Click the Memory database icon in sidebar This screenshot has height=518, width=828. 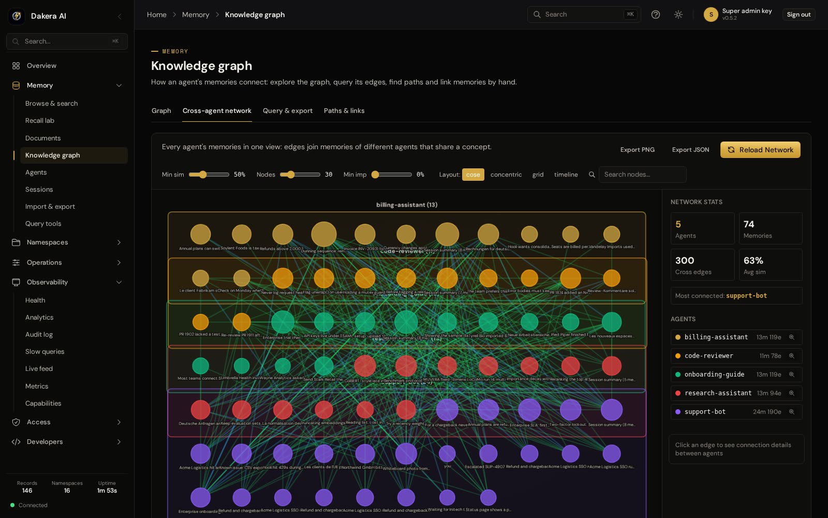point(16,85)
